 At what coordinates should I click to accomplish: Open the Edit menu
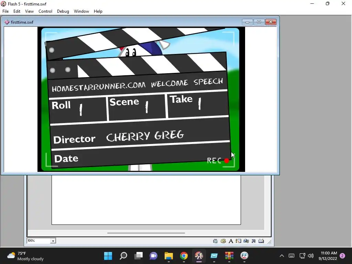coord(17,11)
